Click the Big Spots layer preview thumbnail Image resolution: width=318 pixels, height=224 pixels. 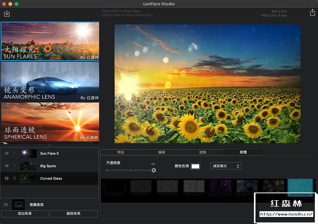pyautogui.click(x=28, y=166)
